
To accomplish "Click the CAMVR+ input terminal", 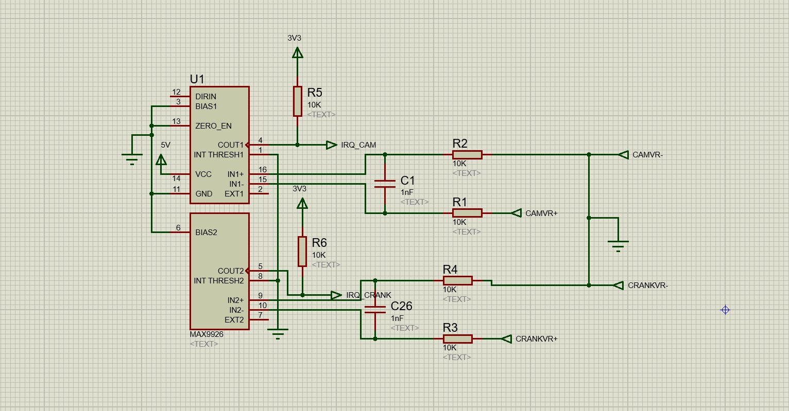I will pyautogui.click(x=517, y=213).
